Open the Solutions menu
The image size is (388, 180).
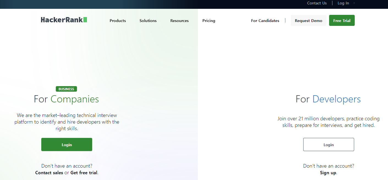pyautogui.click(x=148, y=21)
